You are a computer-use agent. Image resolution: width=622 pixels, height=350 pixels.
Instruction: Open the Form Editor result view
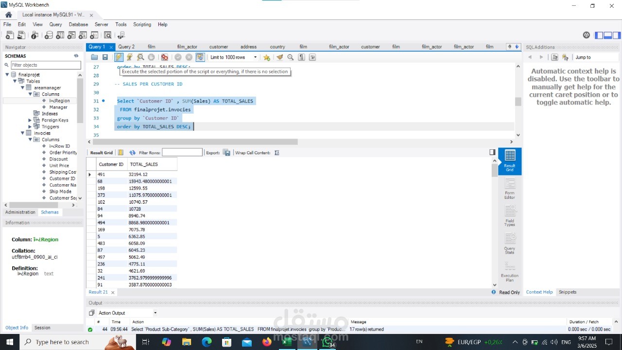tap(510, 189)
